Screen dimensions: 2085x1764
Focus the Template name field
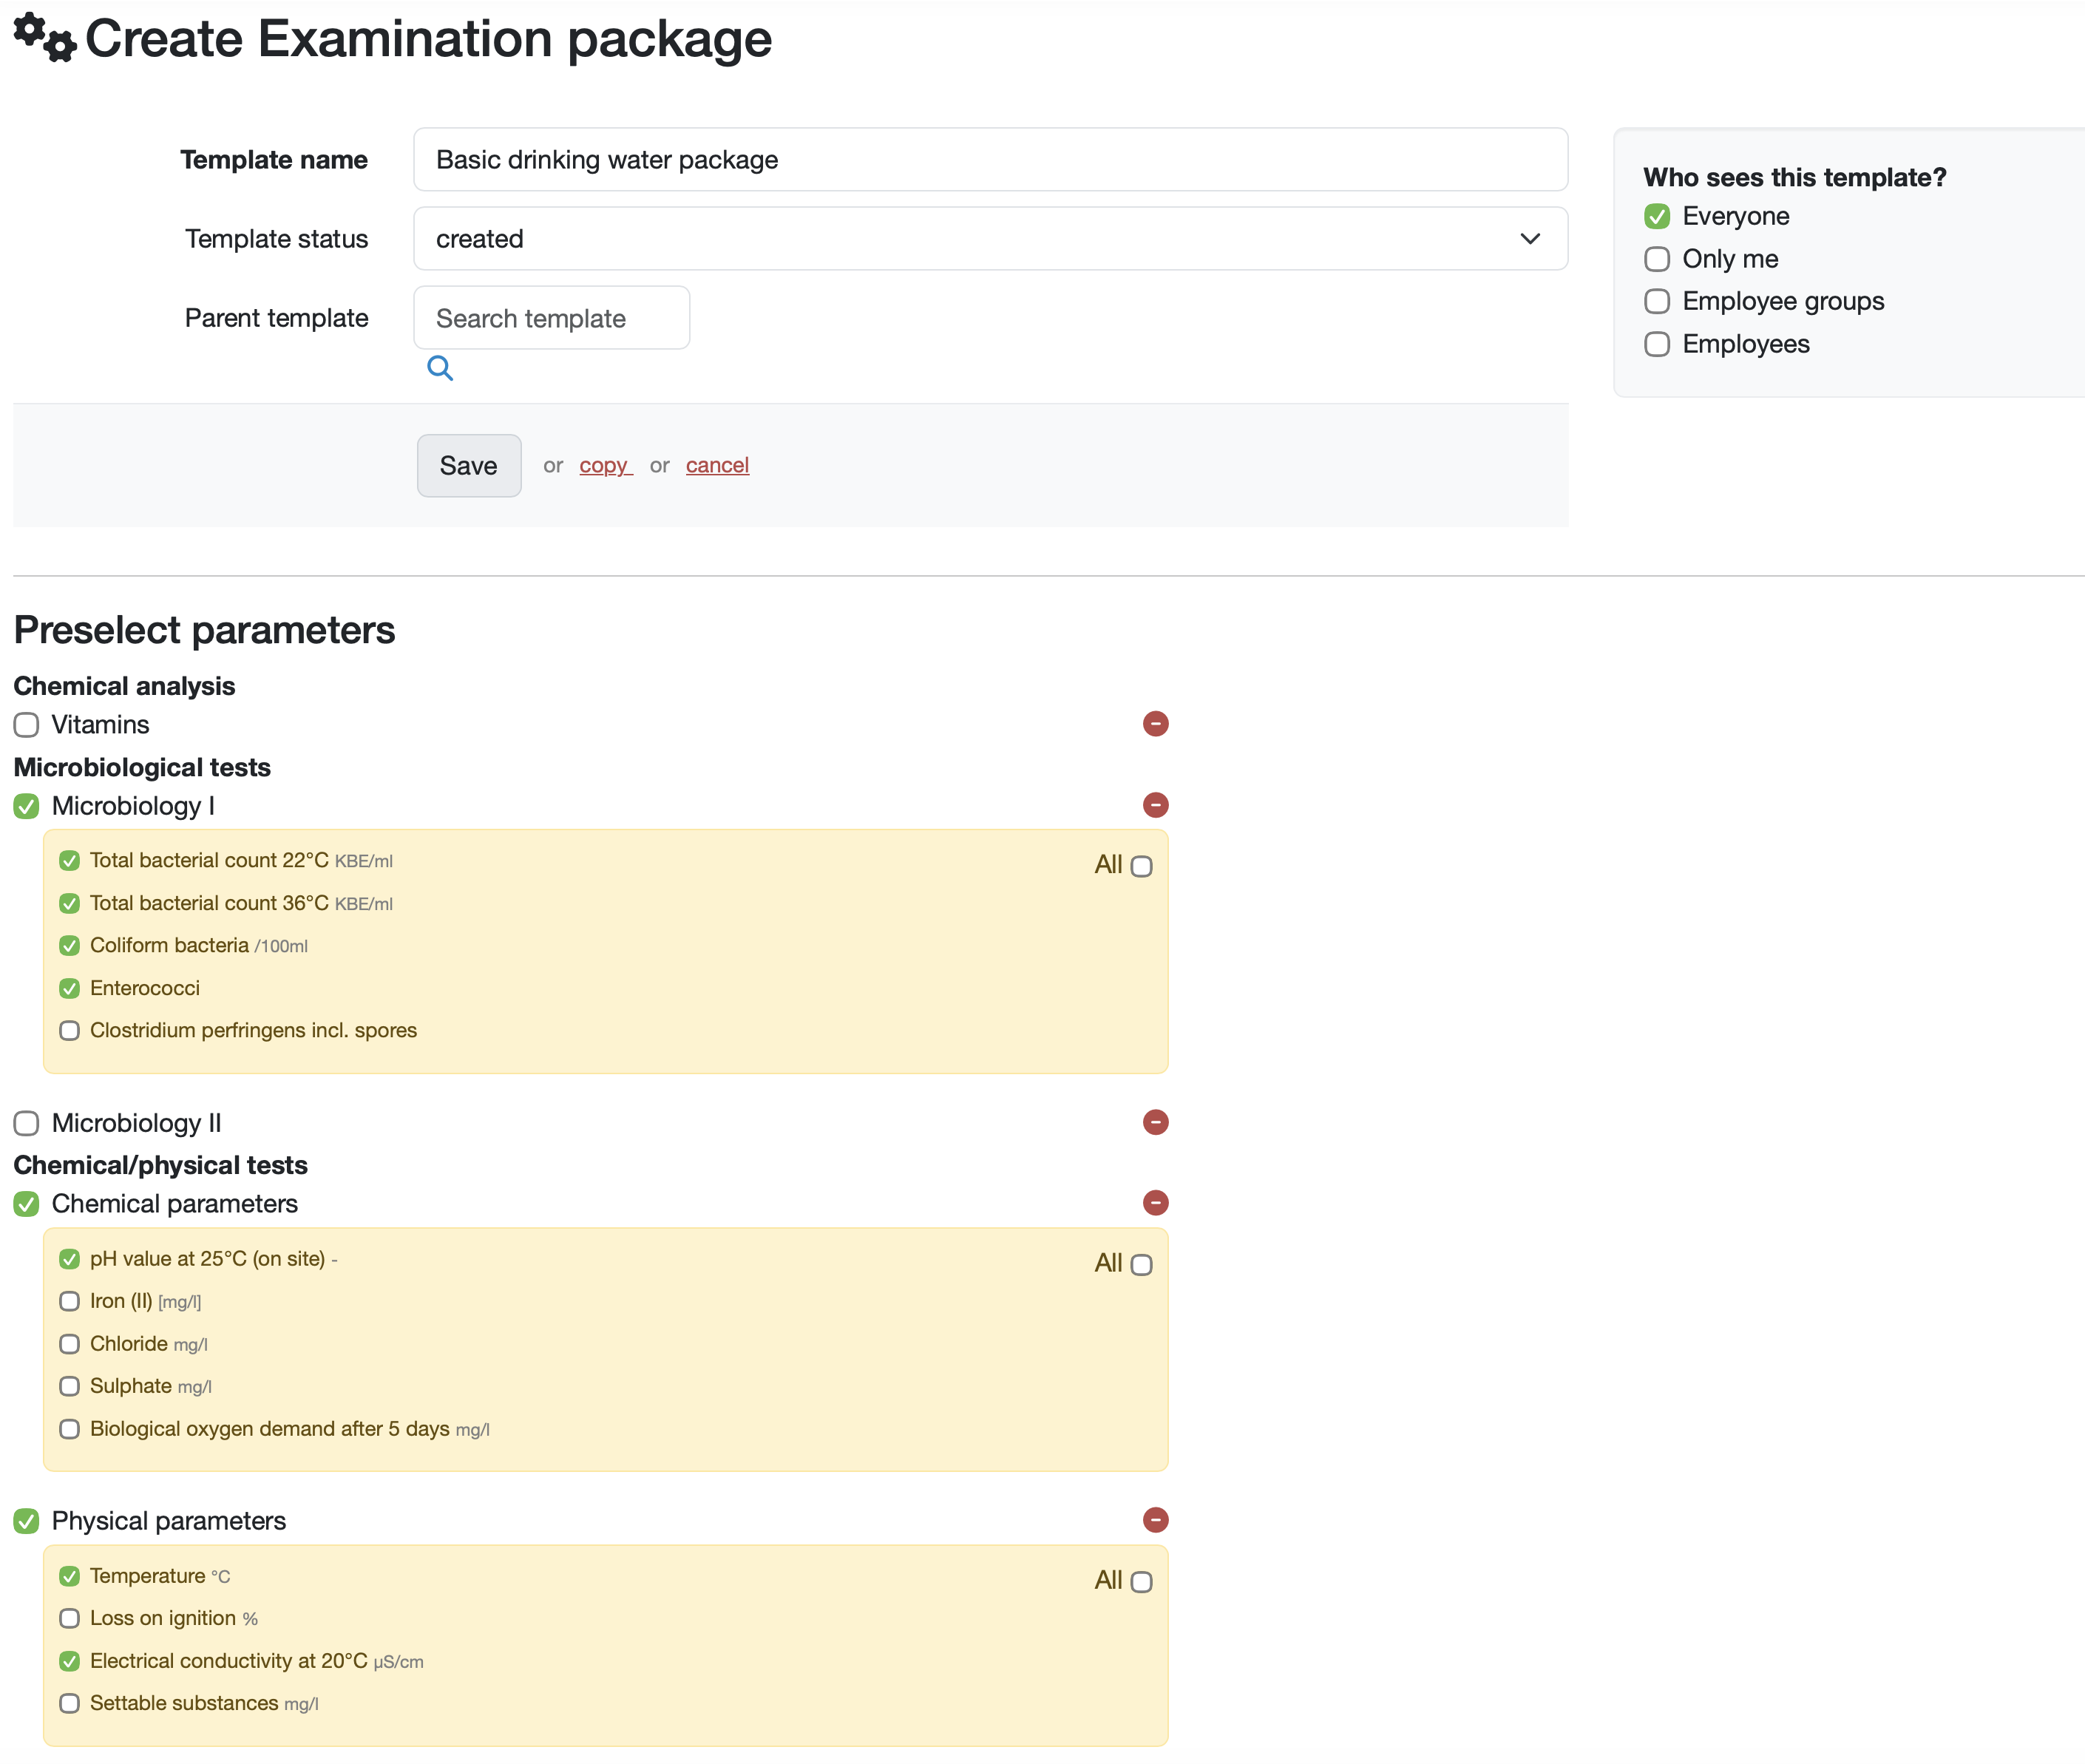(x=990, y=160)
